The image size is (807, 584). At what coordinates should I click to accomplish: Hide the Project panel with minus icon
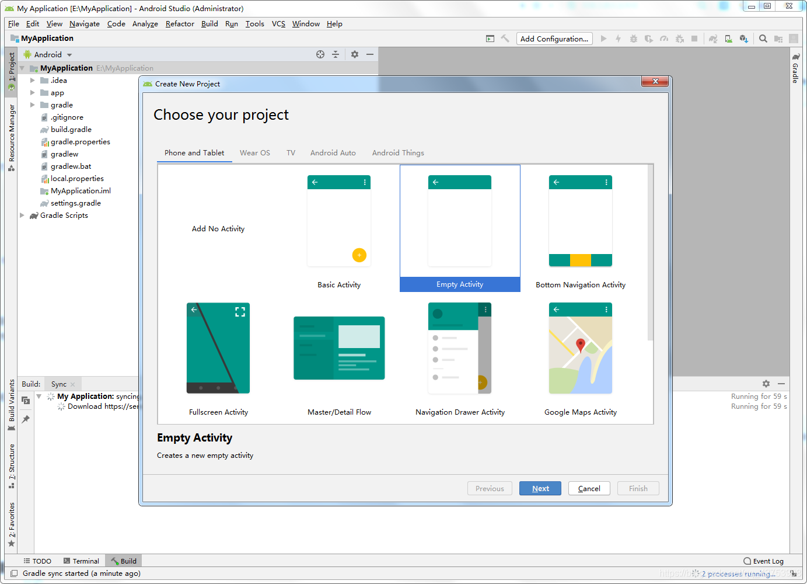(370, 54)
